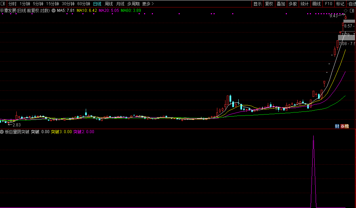This screenshot has width=356, height=208.
Task: Click the topmost candlestick below 9.43
Action: pyautogui.click(x=345, y=17)
